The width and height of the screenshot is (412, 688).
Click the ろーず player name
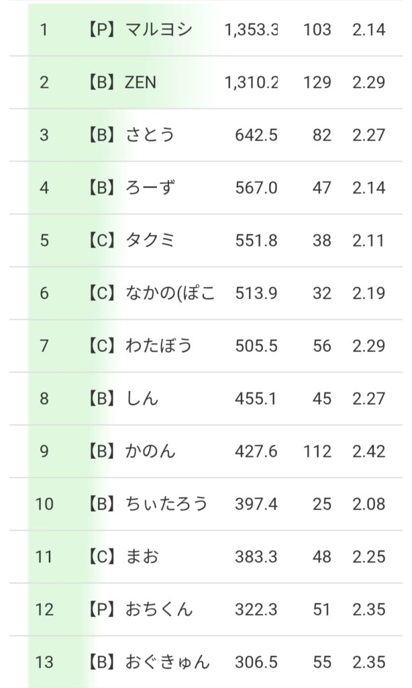pyautogui.click(x=150, y=187)
